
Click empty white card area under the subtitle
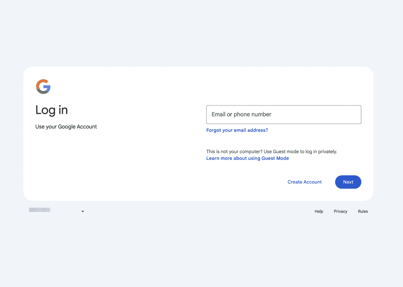click(x=98, y=165)
